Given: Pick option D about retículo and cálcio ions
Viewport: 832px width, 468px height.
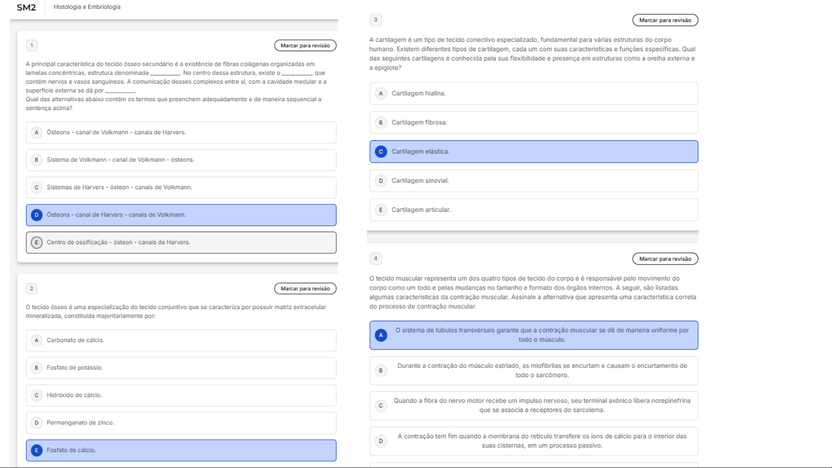Looking at the screenshot, I should coord(533,441).
